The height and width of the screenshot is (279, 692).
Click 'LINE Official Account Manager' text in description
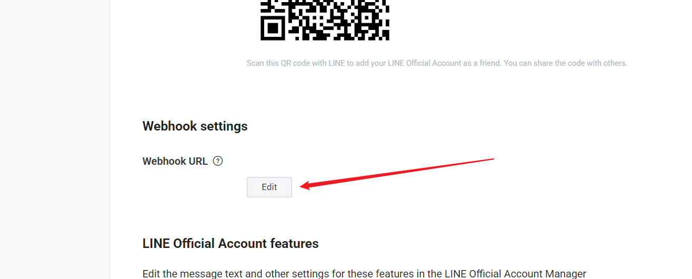516,274
